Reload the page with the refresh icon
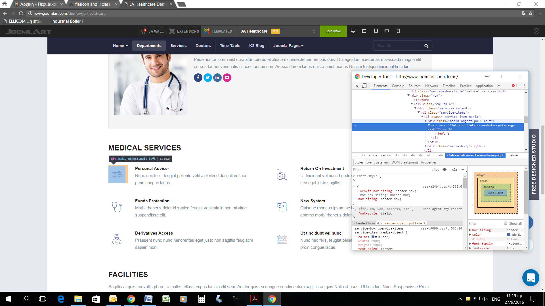The height and width of the screenshot is (306, 545). pyautogui.click(x=21, y=13)
